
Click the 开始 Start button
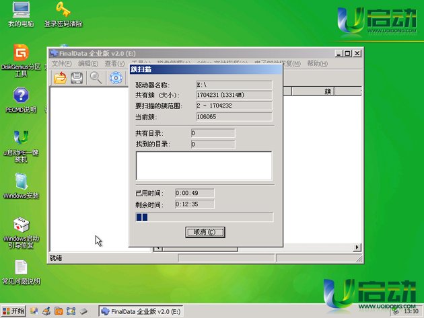(13, 311)
